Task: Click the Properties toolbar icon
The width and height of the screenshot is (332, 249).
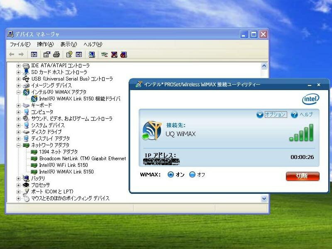Action: pos(47,54)
